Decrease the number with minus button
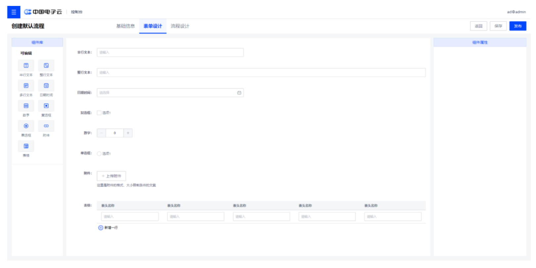 coord(102,133)
